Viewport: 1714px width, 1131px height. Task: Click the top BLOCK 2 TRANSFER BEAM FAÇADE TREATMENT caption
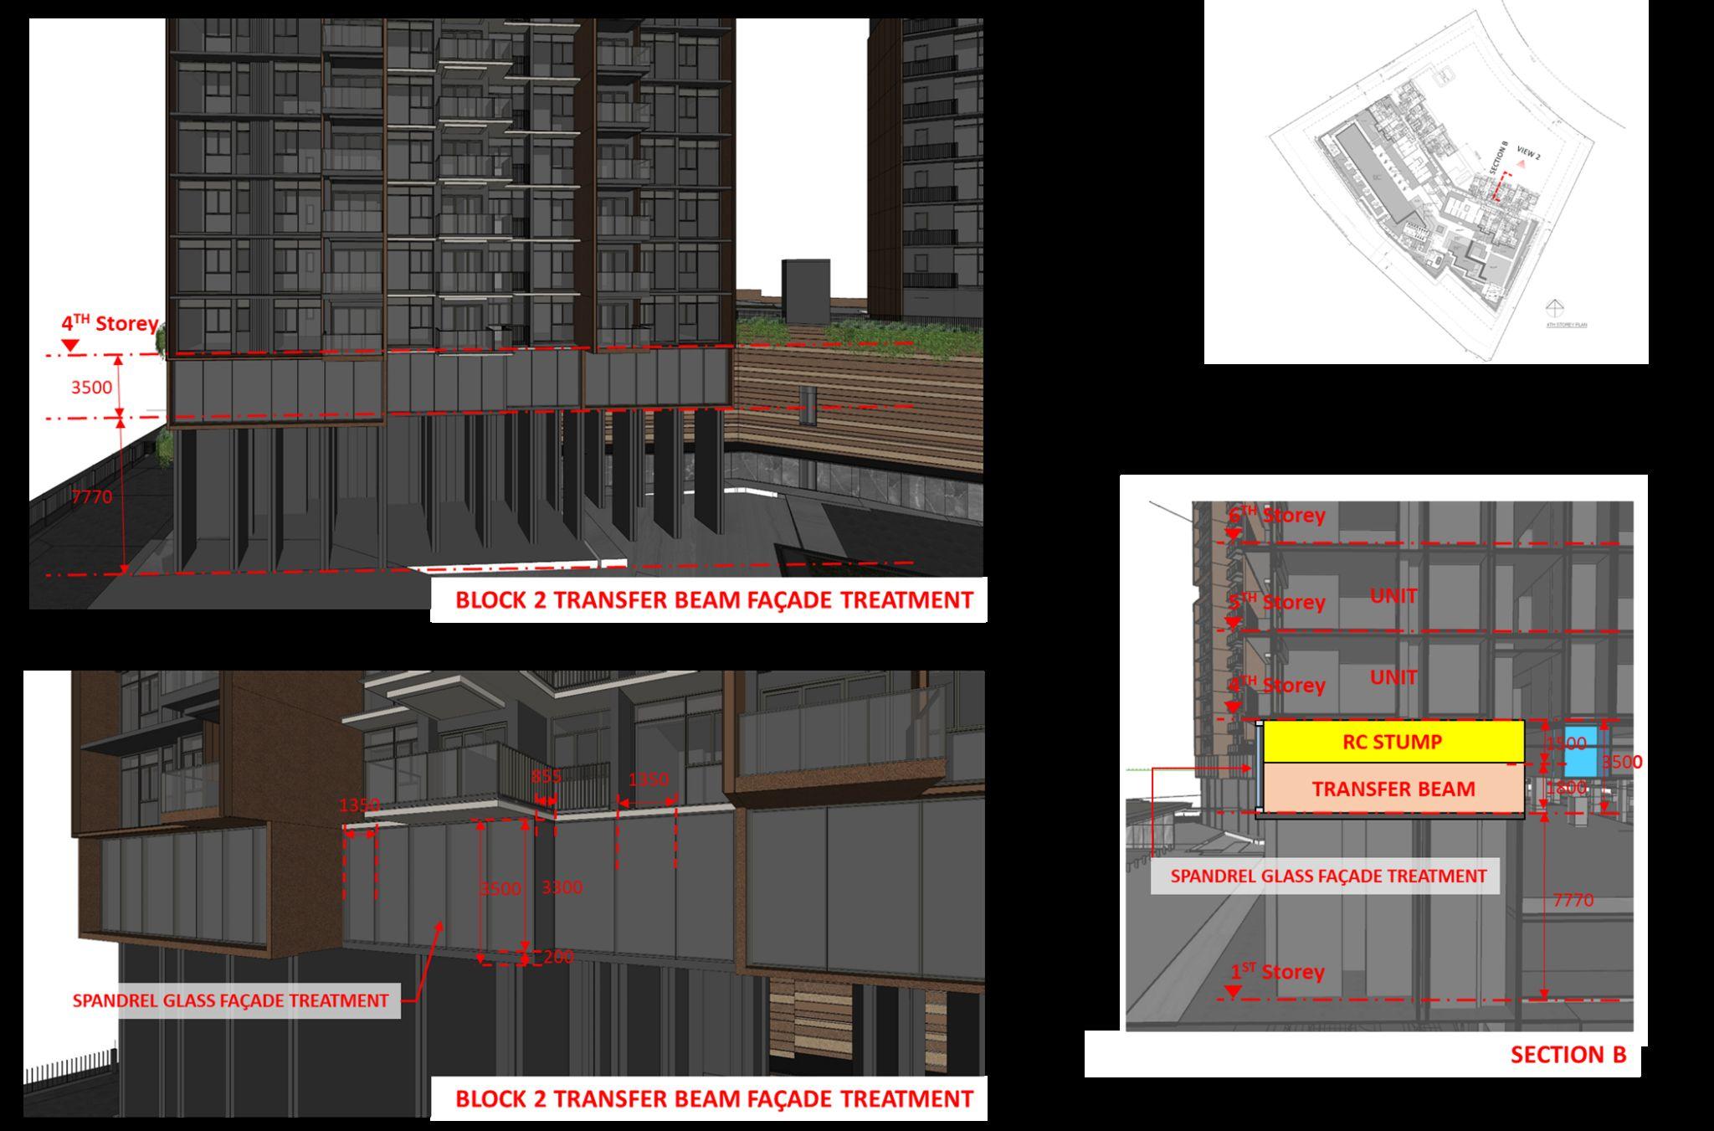pyautogui.click(x=713, y=600)
